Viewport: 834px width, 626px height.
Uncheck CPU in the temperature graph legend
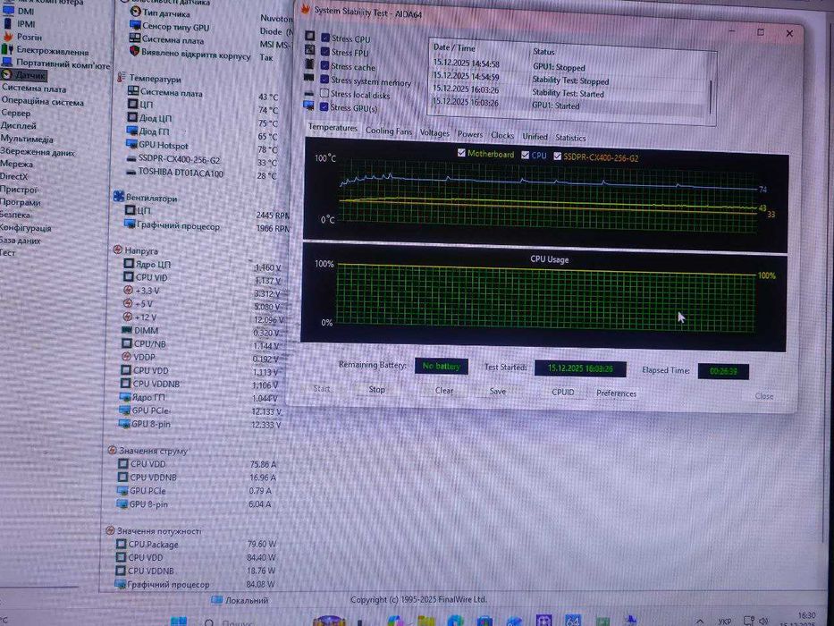click(525, 155)
